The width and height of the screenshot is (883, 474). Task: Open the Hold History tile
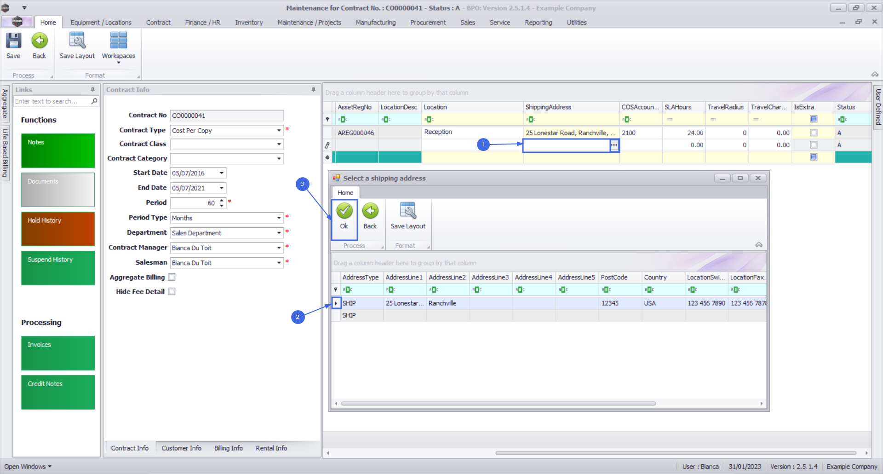pos(58,229)
